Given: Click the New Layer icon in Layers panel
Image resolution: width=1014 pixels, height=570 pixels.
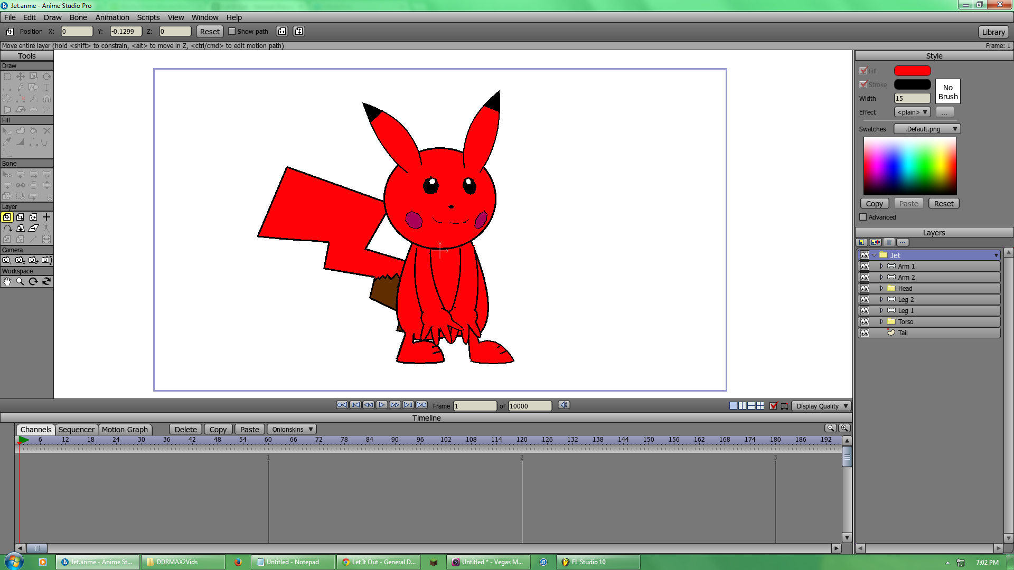Looking at the screenshot, I should click(862, 242).
